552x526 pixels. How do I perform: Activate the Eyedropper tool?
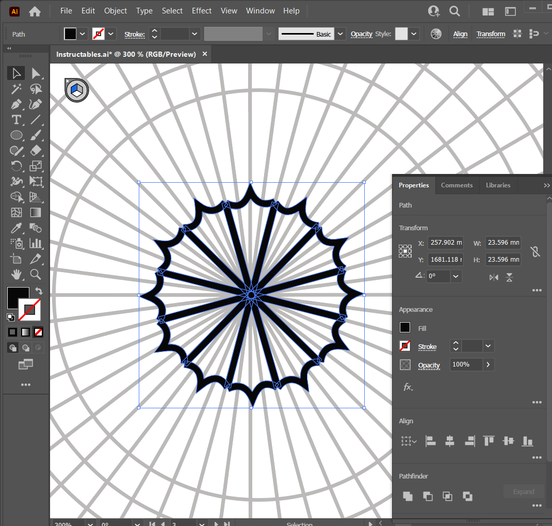point(17,228)
